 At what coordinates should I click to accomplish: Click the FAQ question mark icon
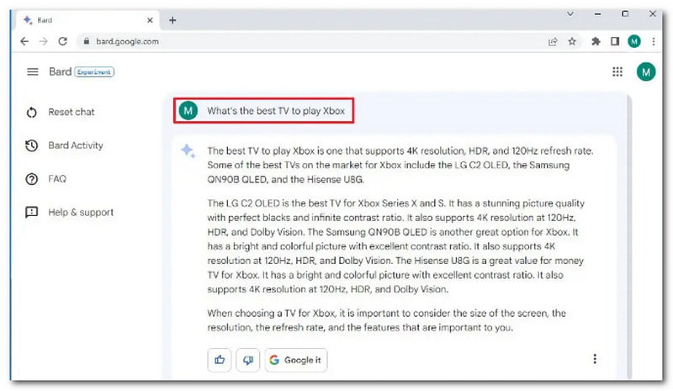coord(32,179)
